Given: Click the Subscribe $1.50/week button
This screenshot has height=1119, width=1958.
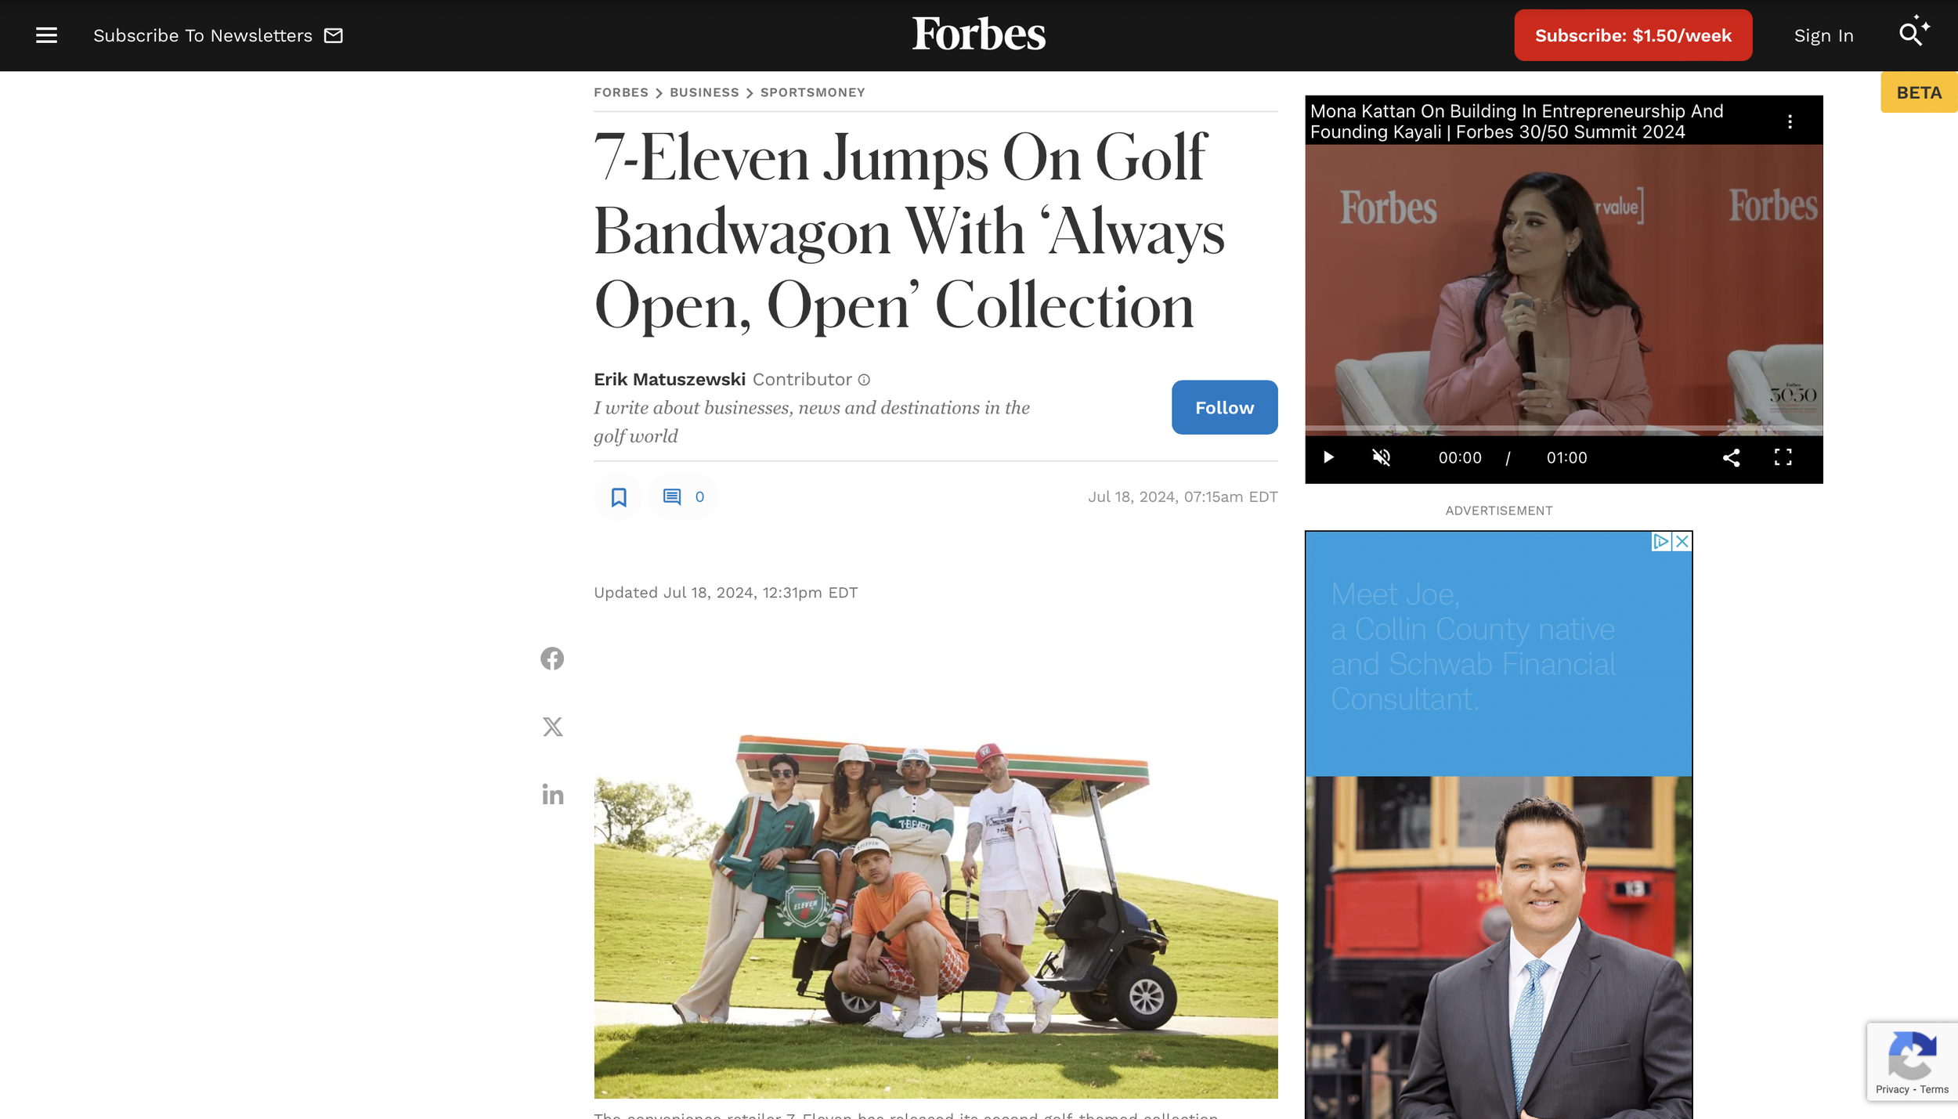Looking at the screenshot, I should 1633,35.
